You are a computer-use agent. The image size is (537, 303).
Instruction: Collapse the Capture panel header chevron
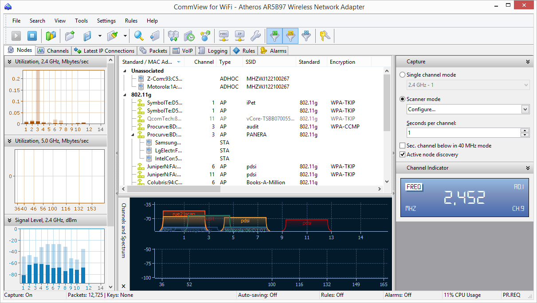(x=528, y=62)
